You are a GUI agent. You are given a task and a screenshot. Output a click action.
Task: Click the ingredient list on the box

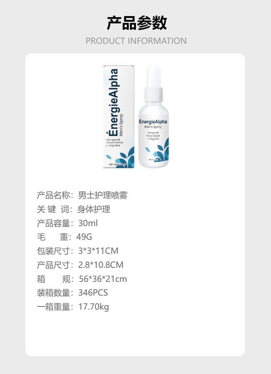pos(115,142)
